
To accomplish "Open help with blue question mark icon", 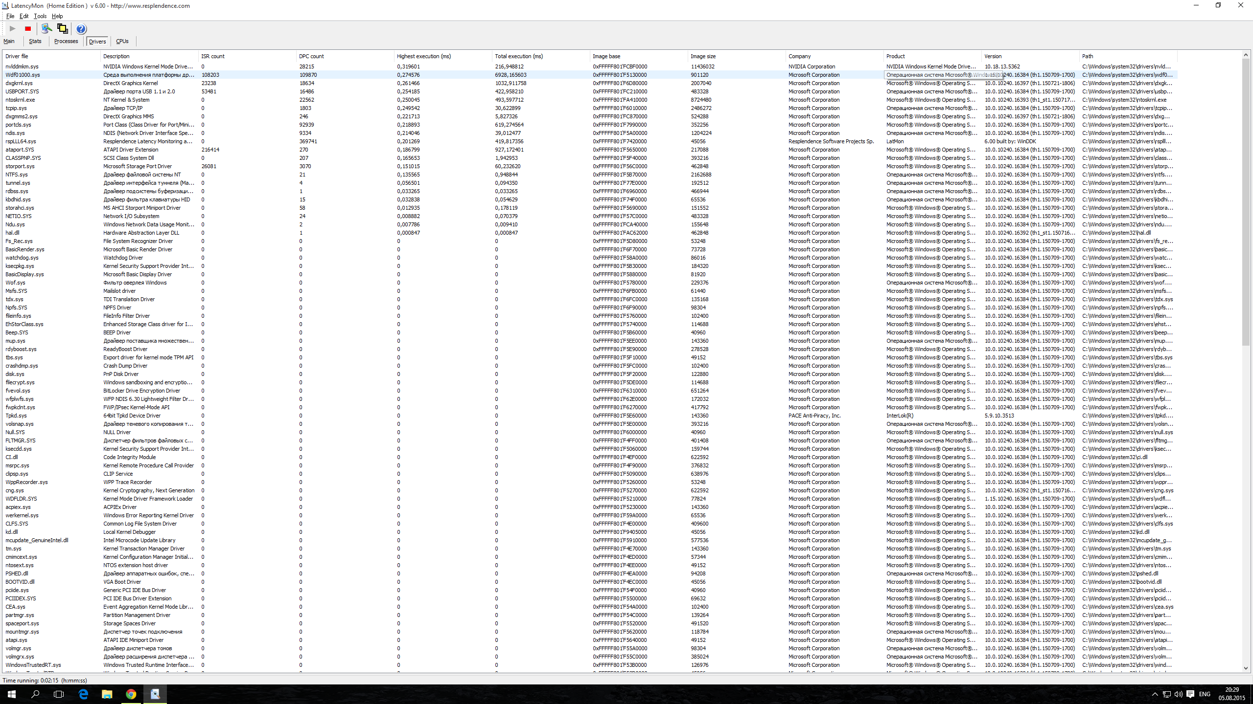I will pyautogui.click(x=81, y=29).
